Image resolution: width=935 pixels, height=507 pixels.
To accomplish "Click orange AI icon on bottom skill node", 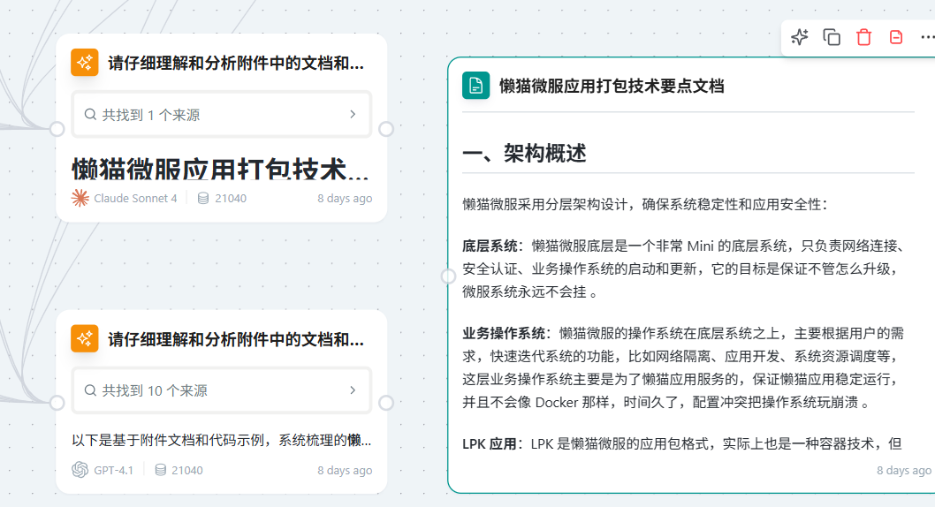I will click(85, 339).
